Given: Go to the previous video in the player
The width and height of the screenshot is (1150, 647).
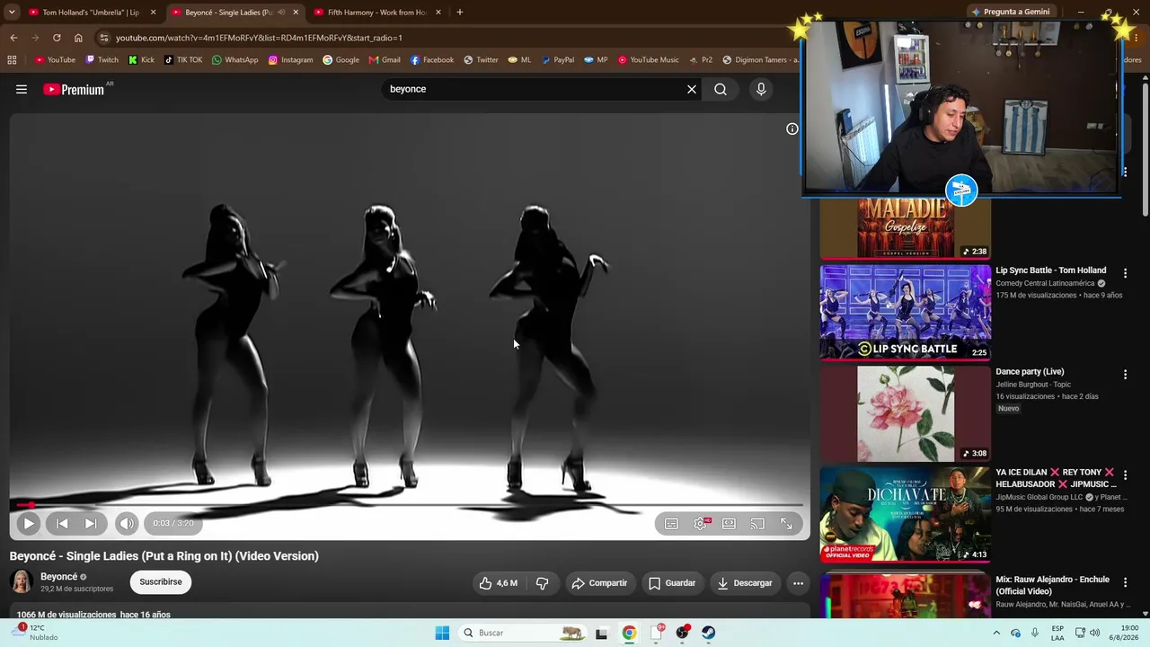Looking at the screenshot, I should (x=62, y=523).
